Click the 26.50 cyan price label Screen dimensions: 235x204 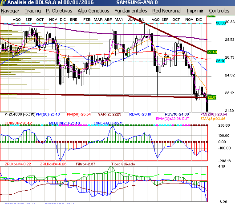(221, 61)
